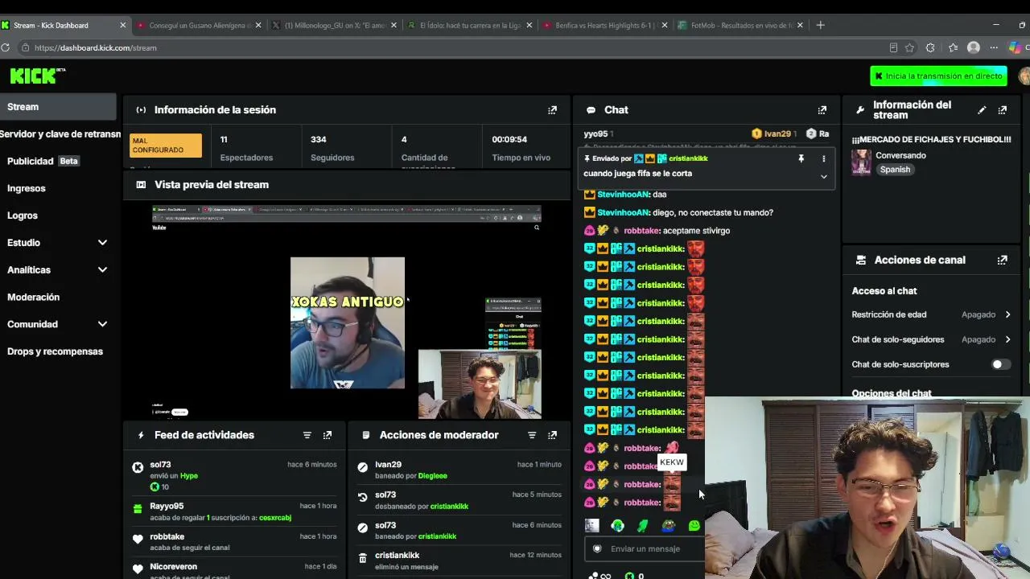Pick the green smiley emote in chat
The width and height of the screenshot is (1030, 579).
694,526
